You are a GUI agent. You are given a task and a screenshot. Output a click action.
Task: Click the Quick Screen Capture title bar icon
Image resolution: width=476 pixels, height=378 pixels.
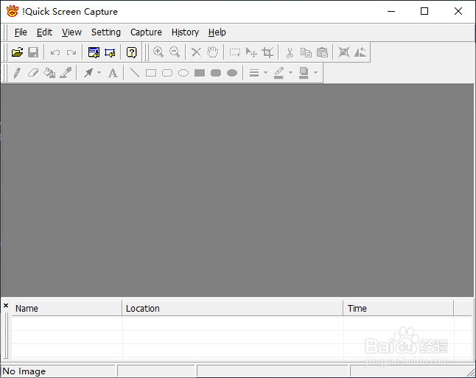point(13,11)
